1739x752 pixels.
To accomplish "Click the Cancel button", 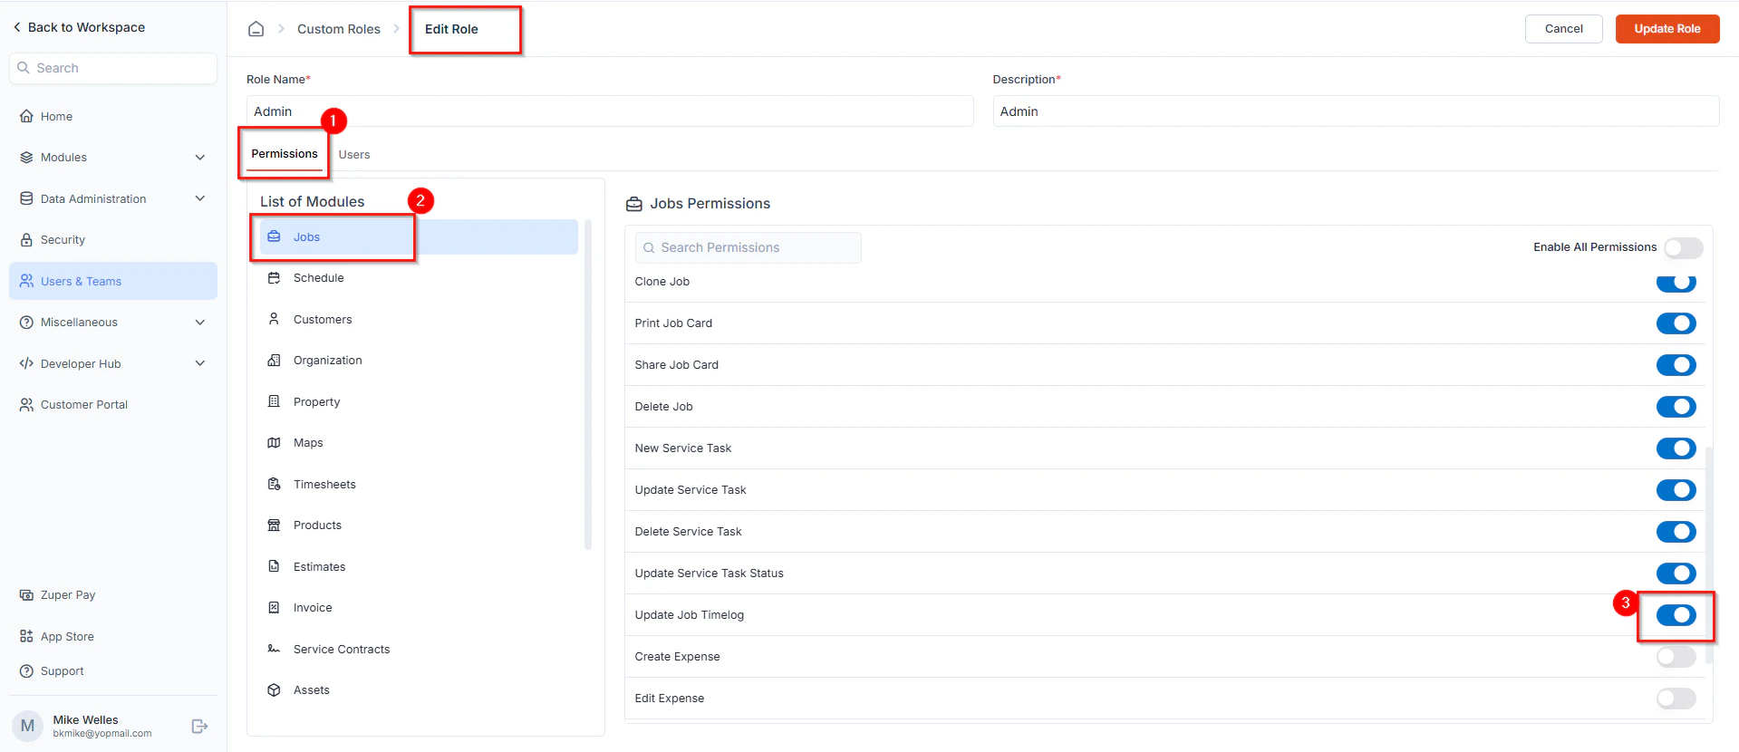I will (1564, 29).
